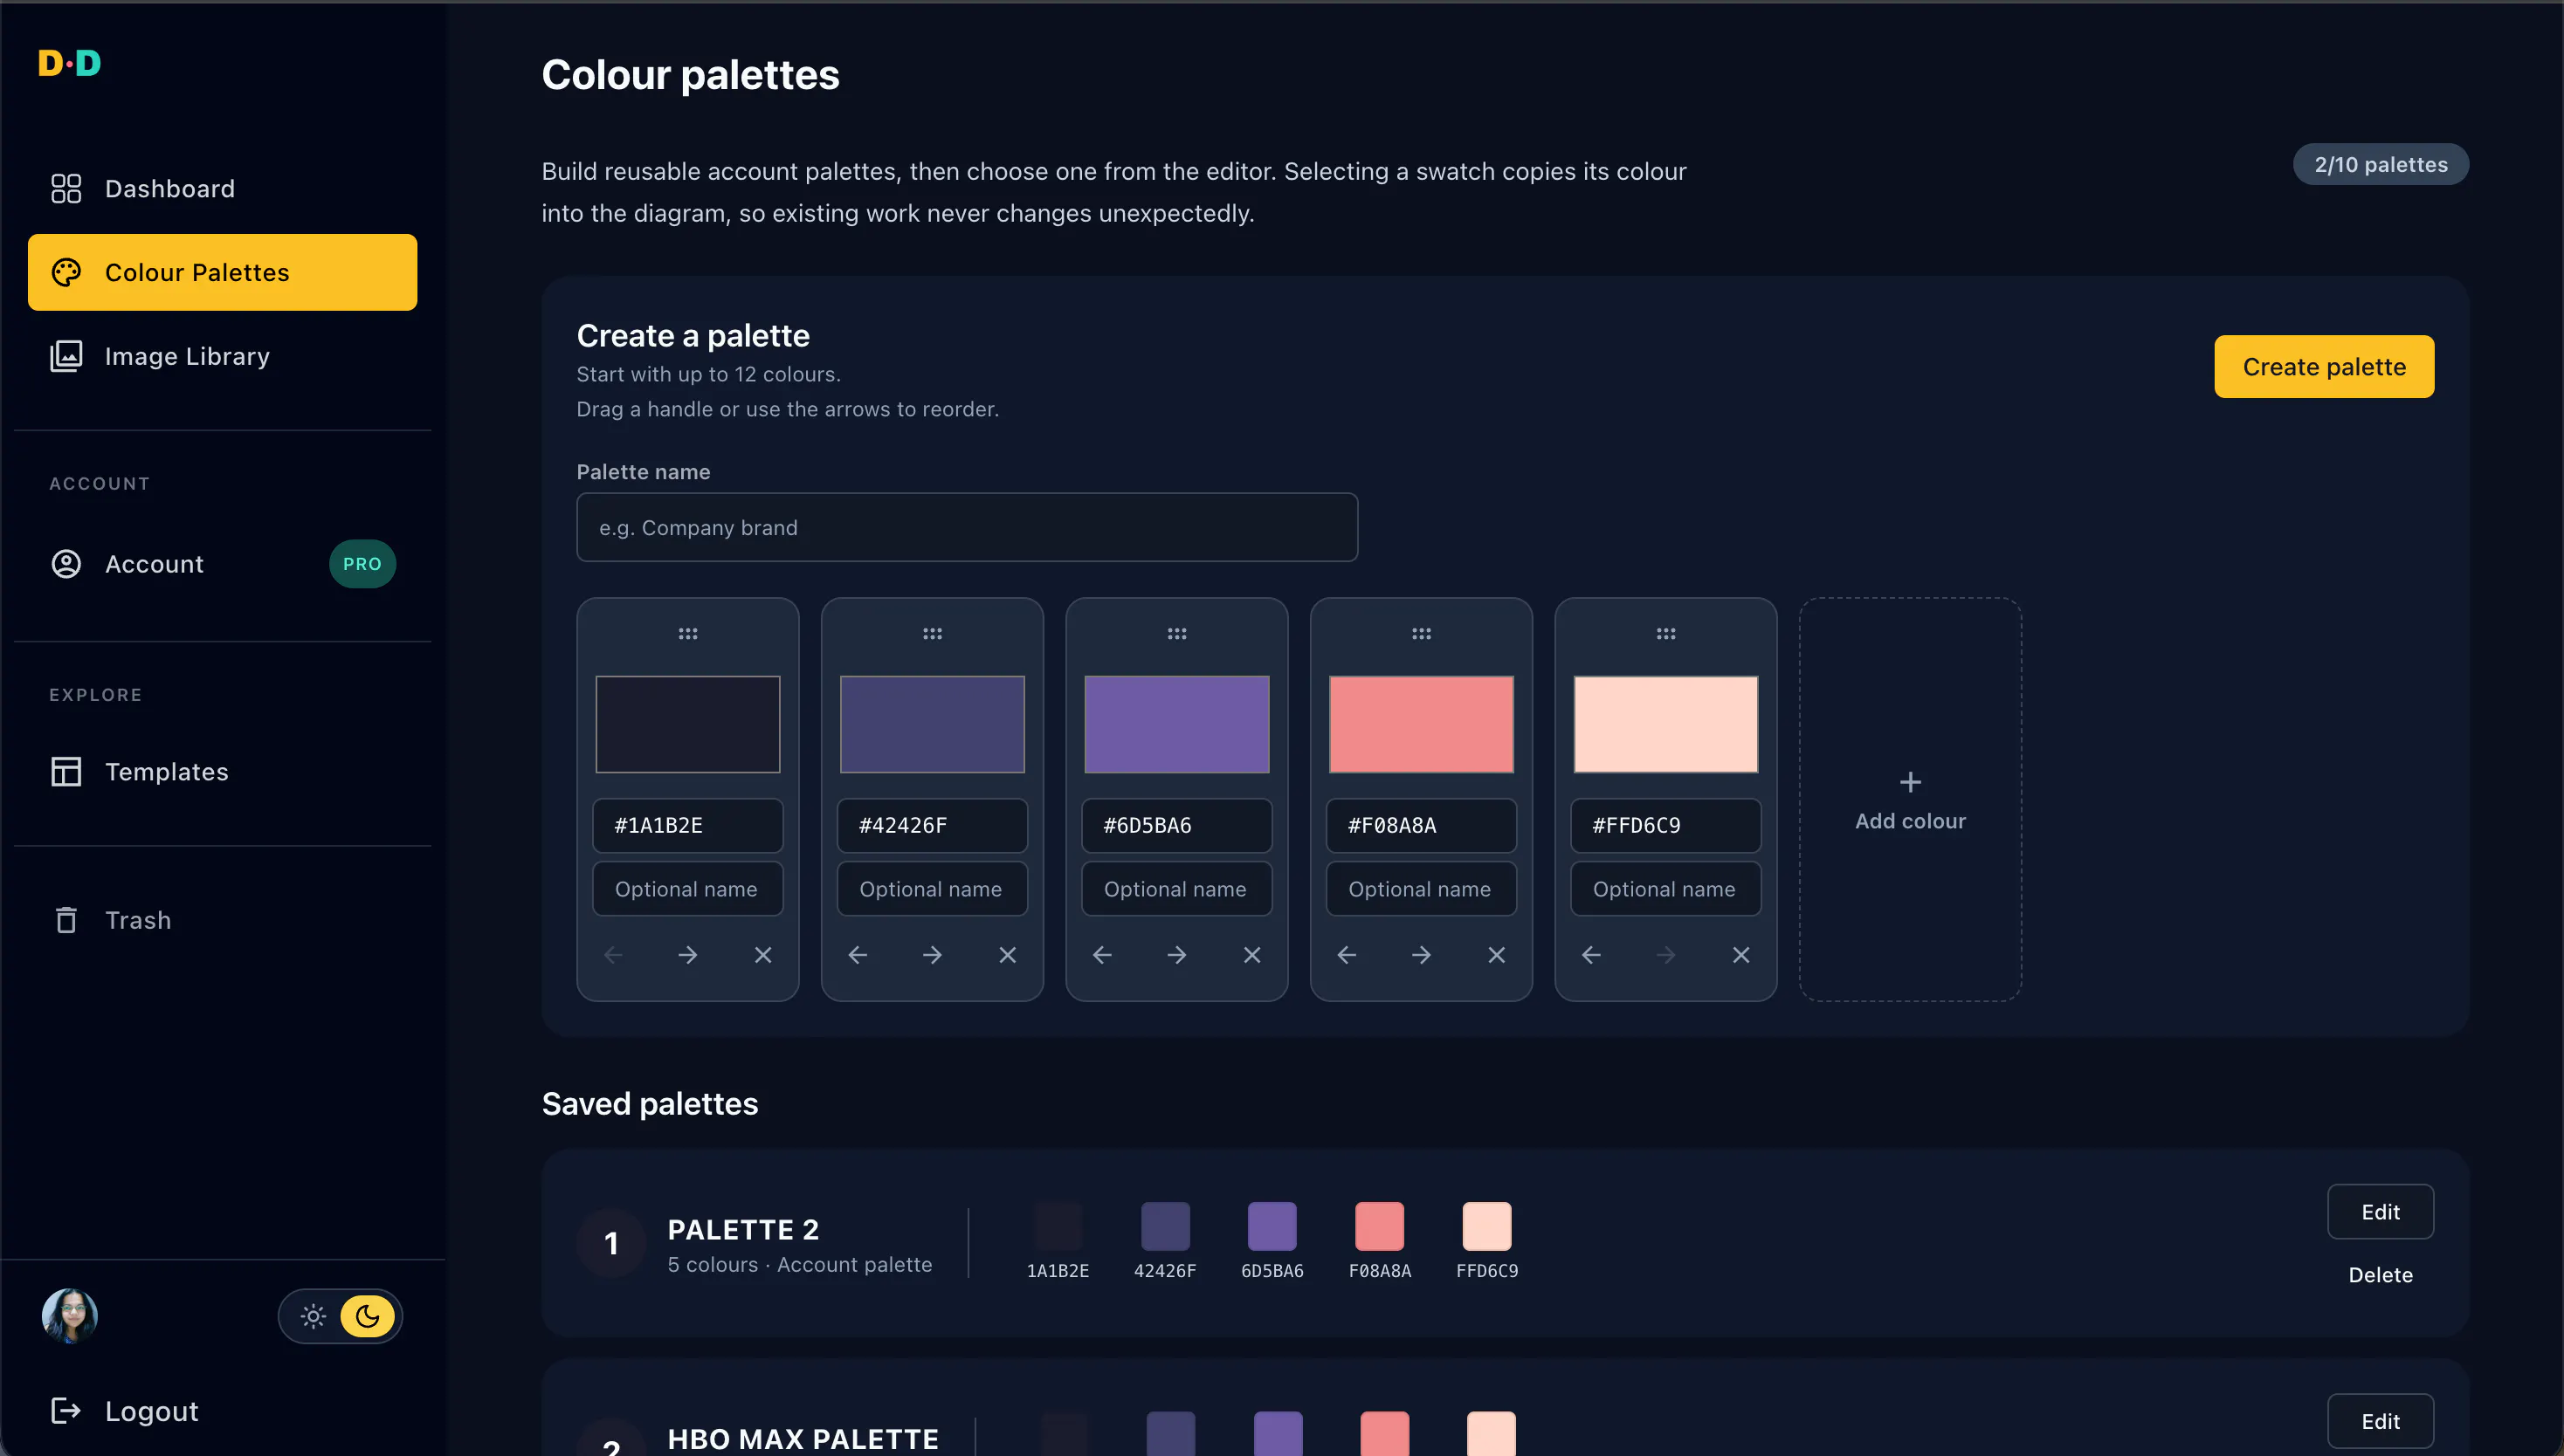Screen dimensions: 2564x1456
Task: Switch to light mode sun icon
Action: [x=314, y=1316]
